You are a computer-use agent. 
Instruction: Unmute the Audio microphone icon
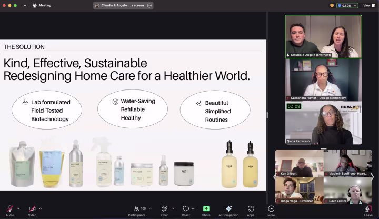10,208
